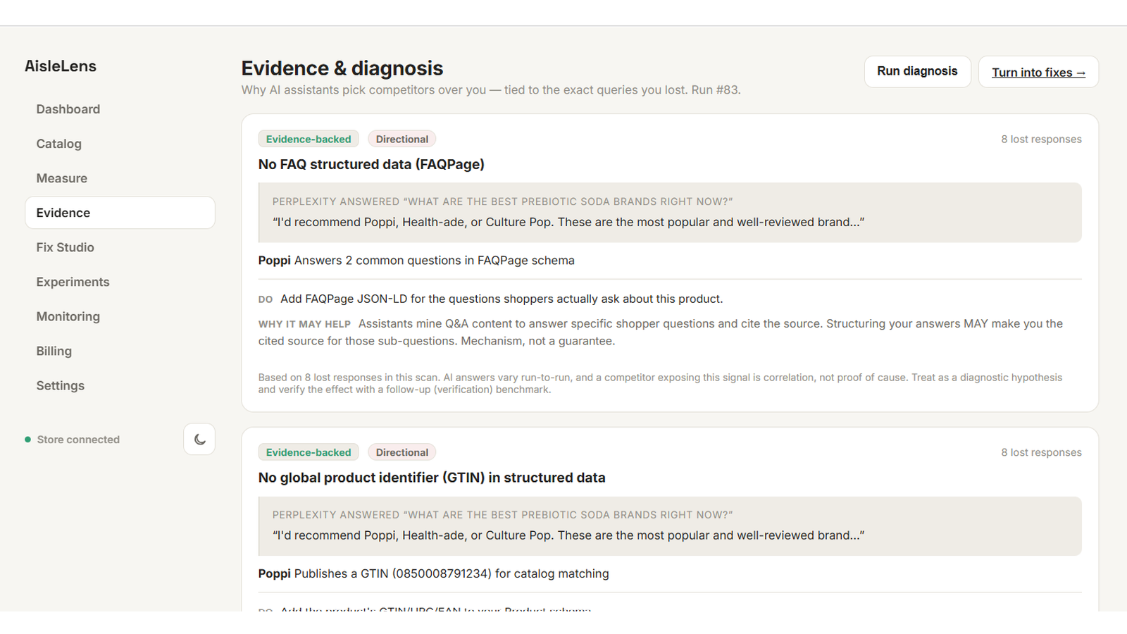
Task: Toggle dark mode with the moon icon
Action: [x=199, y=439]
